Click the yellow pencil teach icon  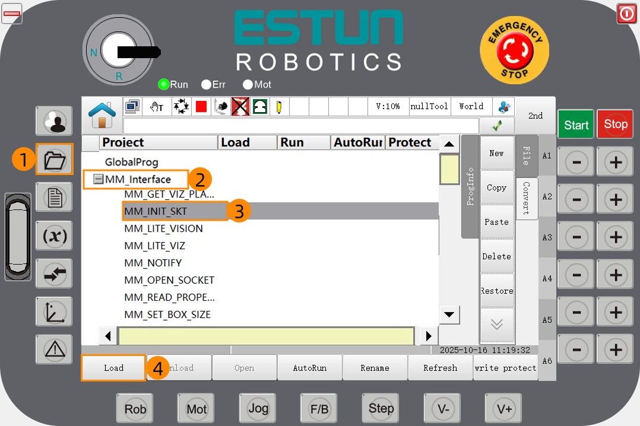tap(279, 107)
